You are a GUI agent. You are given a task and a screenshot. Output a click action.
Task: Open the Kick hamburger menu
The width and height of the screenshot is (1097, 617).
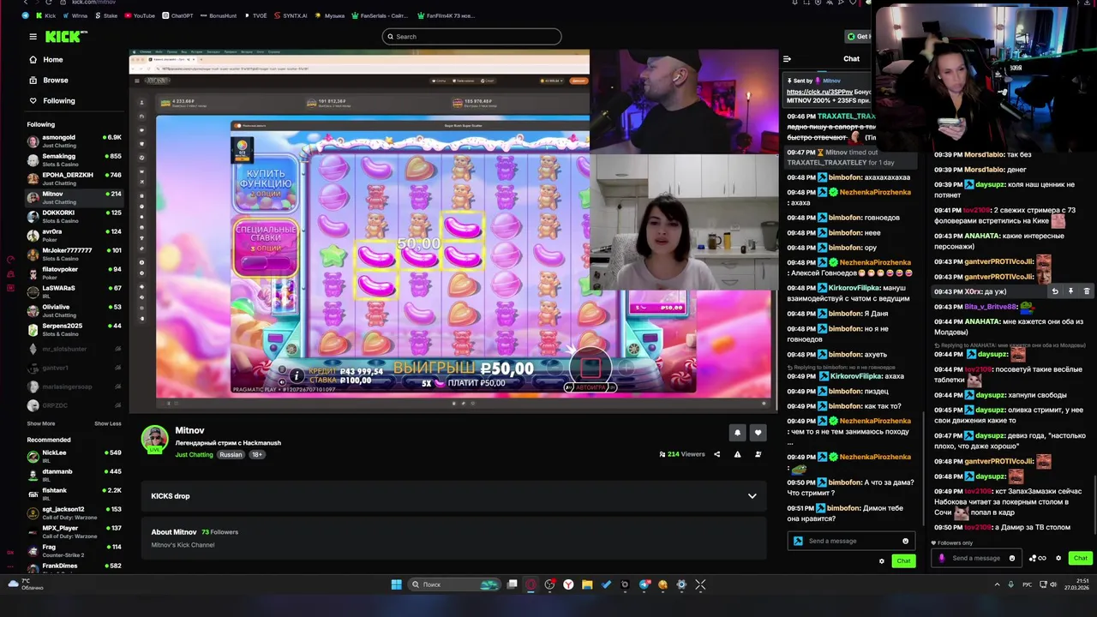[33, 37]
